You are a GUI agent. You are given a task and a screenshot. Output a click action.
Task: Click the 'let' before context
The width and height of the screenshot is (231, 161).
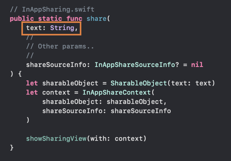[x=32, y=92]
